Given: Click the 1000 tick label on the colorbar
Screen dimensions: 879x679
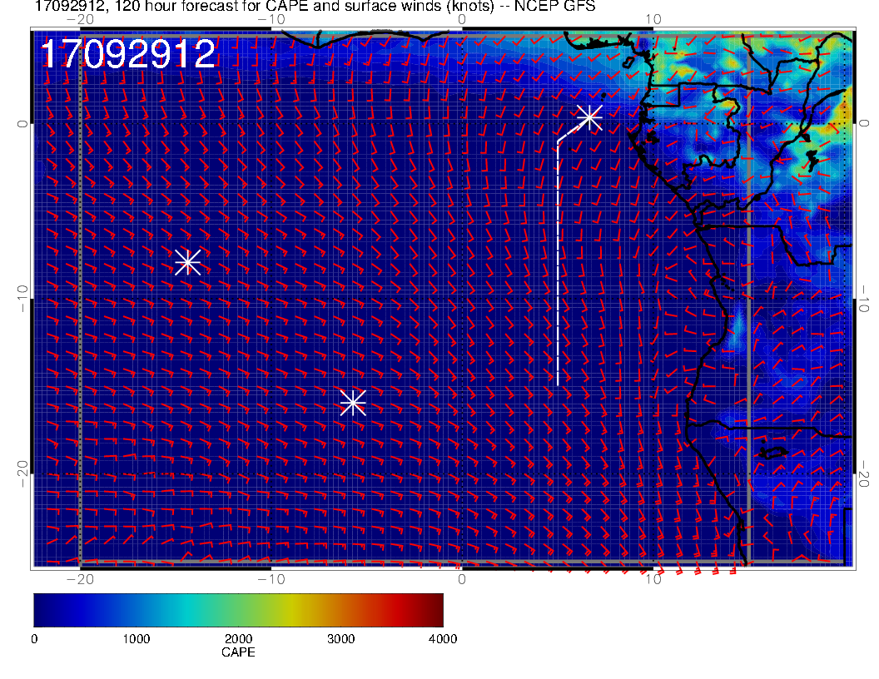Looking at the screenshot, I should point(136,639).
